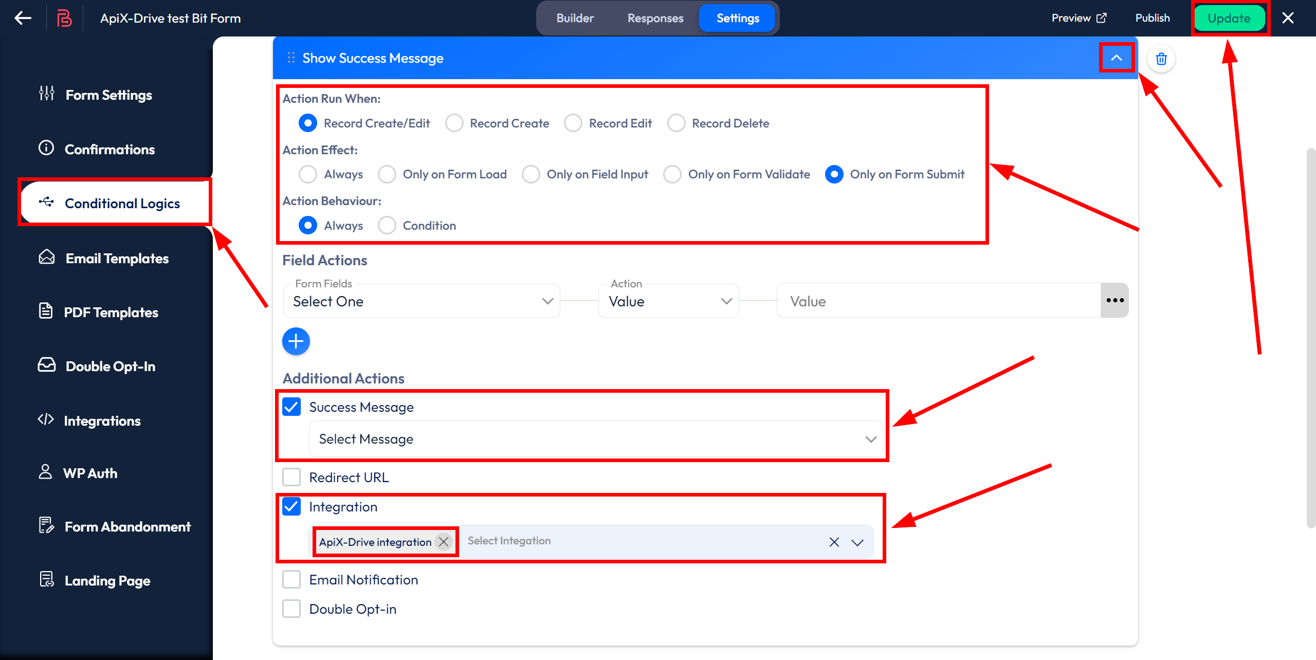The image size is (1316, 660).
Task: Enable the Double Opt-in checkbox
Action: coord(291,609)
